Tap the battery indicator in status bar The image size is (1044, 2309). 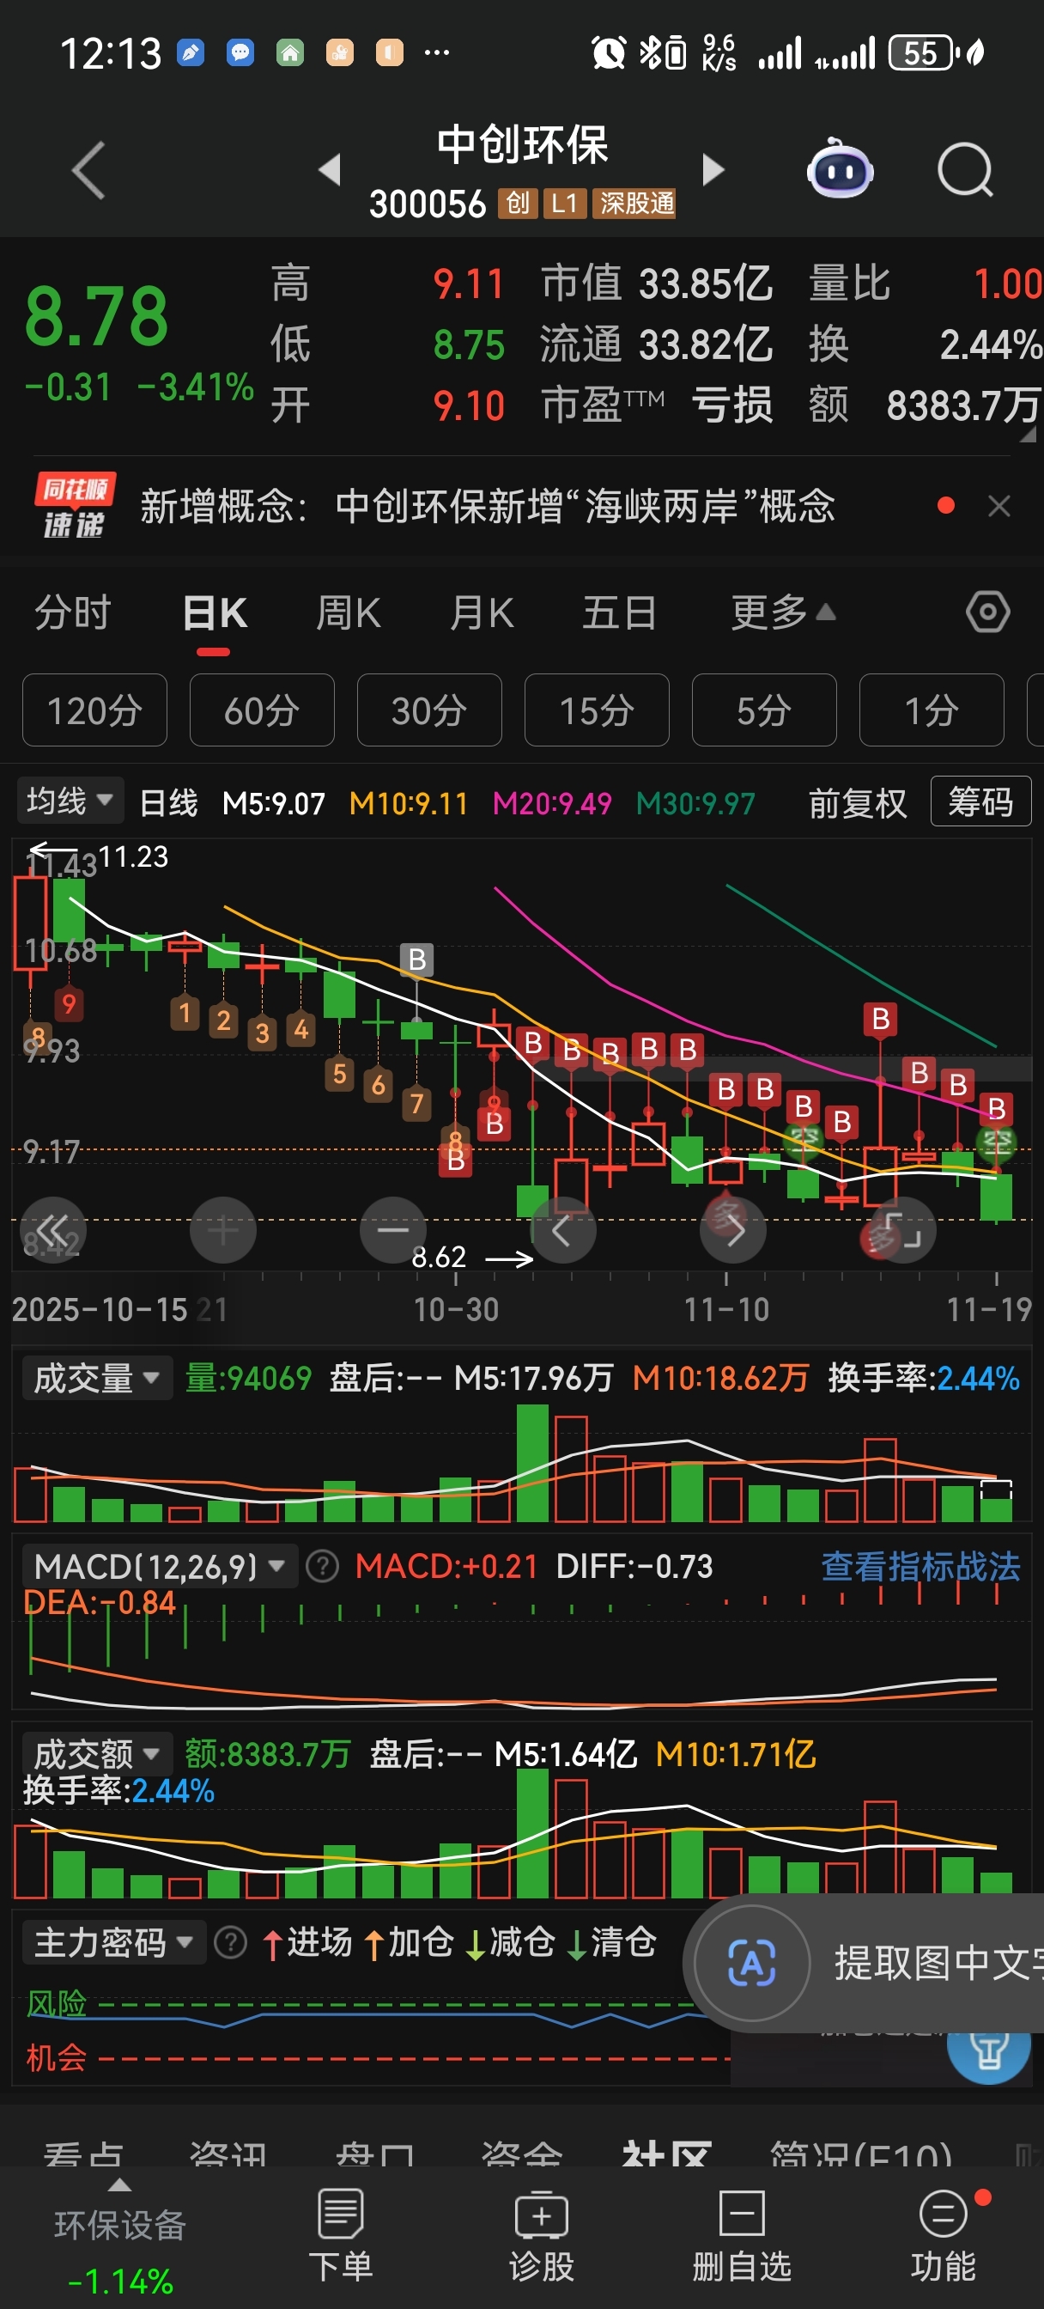pos(923,53)
